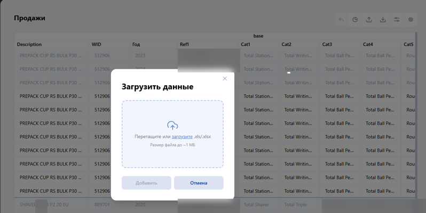Close the Загрузить данные dialog

(225, 79)
